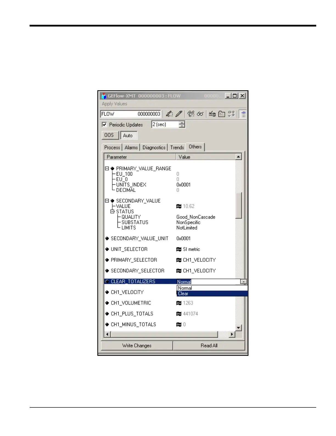
Task: Select the QUALITY tree row
Action: coord(131,217)
